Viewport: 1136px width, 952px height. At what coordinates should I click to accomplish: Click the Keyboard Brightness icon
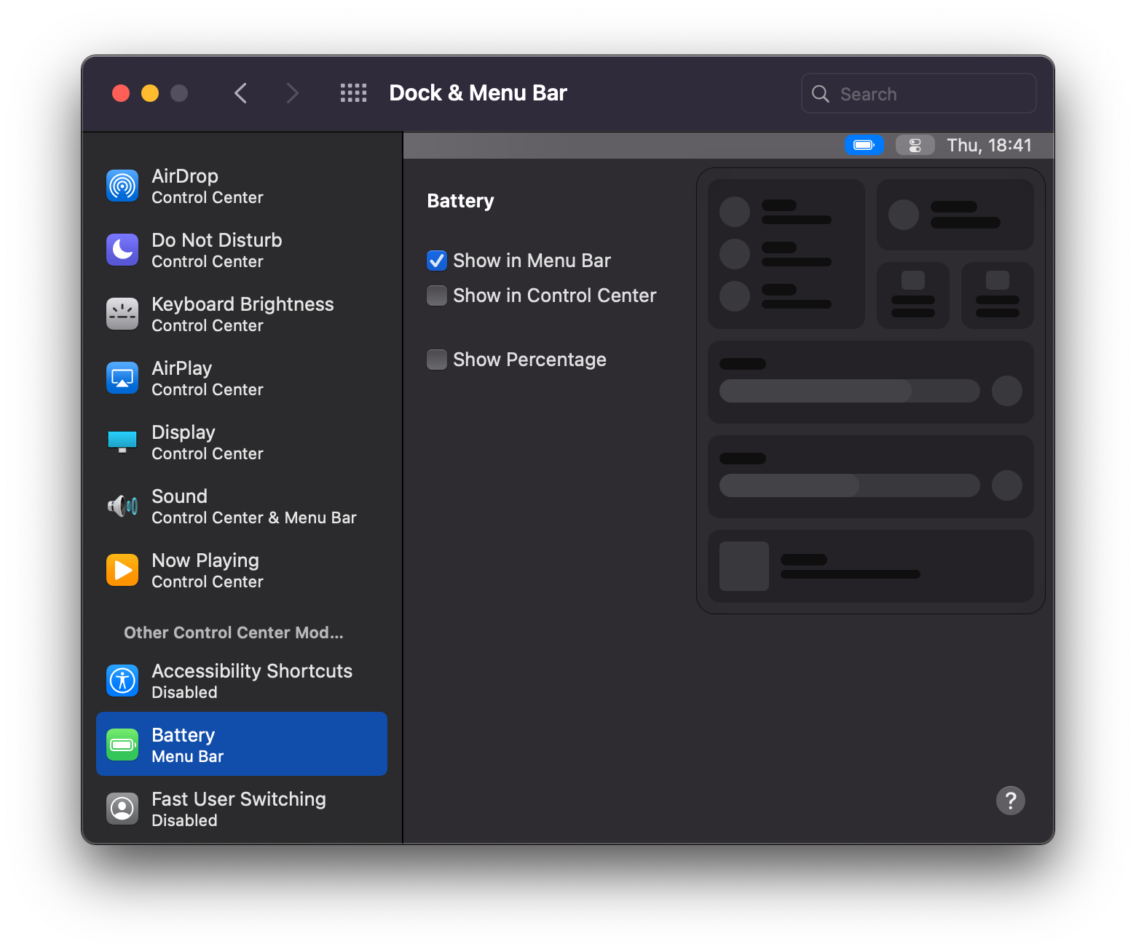tap(122, 314)
